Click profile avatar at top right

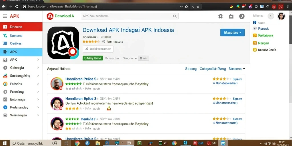click(x=281, y=16)
